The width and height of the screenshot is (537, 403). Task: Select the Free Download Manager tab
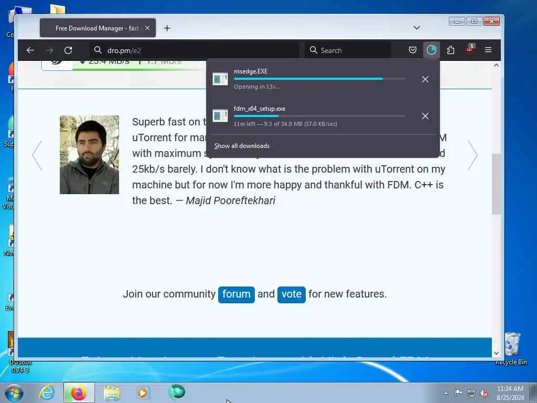(x=98, y=28)
